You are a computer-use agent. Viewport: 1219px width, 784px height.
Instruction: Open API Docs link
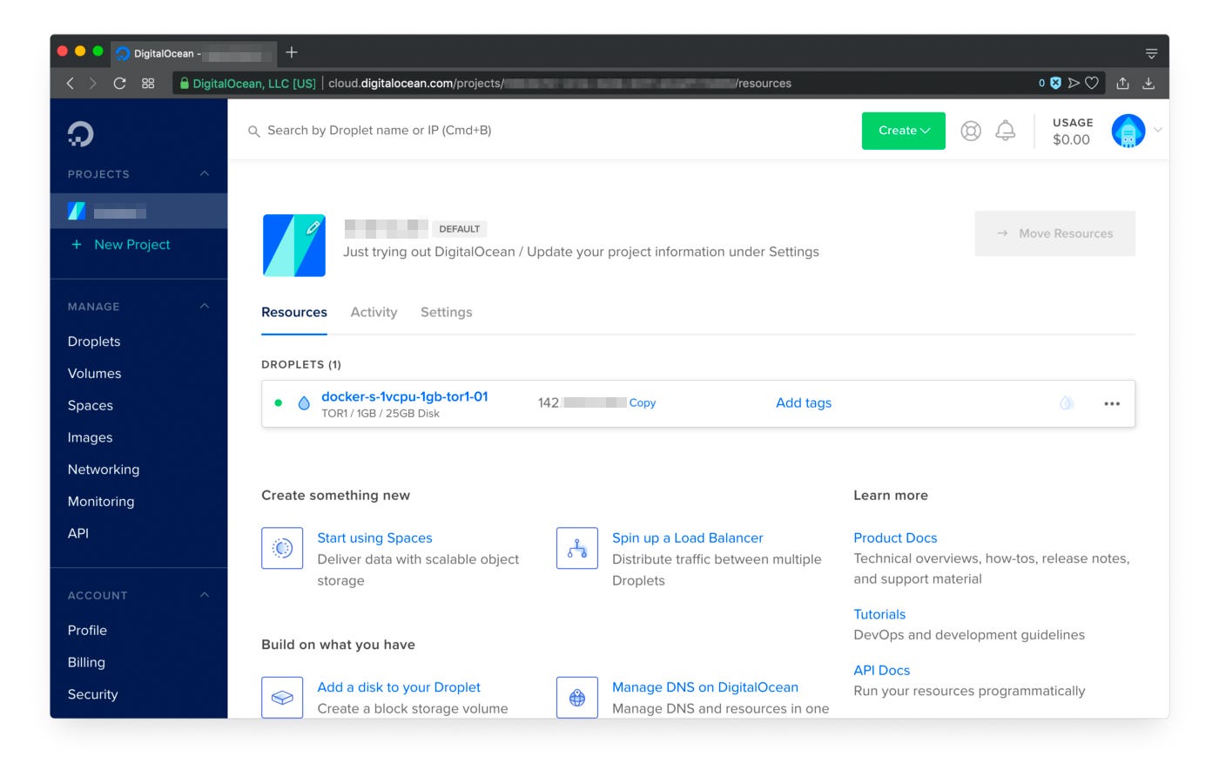point(882,670)
